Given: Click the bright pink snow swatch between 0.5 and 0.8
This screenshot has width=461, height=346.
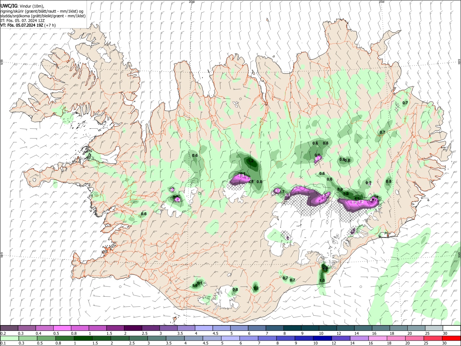Looking at the screenshot, I should coord(62,328).
